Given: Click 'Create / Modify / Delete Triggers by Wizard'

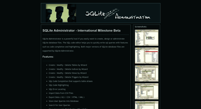Looking at the screenshot, I should point(69,77).
